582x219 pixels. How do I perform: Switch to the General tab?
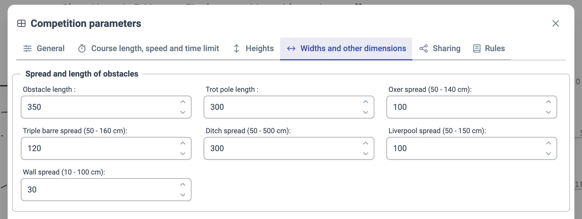pos(50,49)
